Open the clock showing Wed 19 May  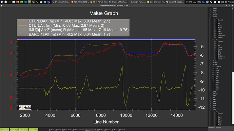[194, 2]
